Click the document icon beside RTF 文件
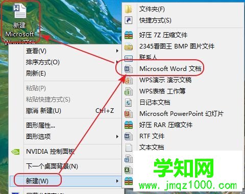This screenshot has height=194, width=245. [129, 136]
